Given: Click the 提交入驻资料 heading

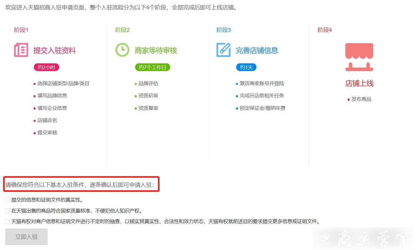Looking at the screenshot, I should 54,50.
